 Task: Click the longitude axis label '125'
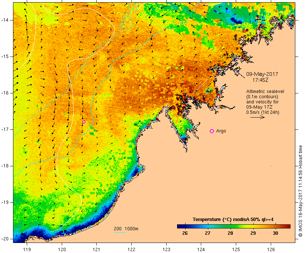coord(236,249)
